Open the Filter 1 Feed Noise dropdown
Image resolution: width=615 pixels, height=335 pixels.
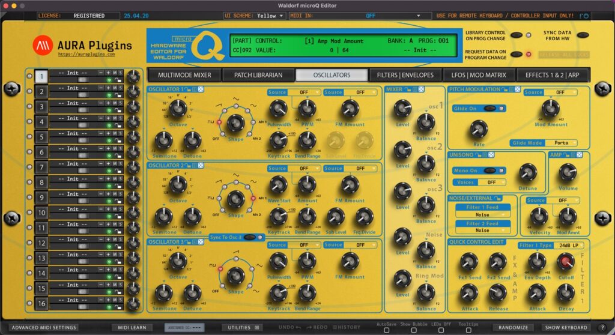483,214
